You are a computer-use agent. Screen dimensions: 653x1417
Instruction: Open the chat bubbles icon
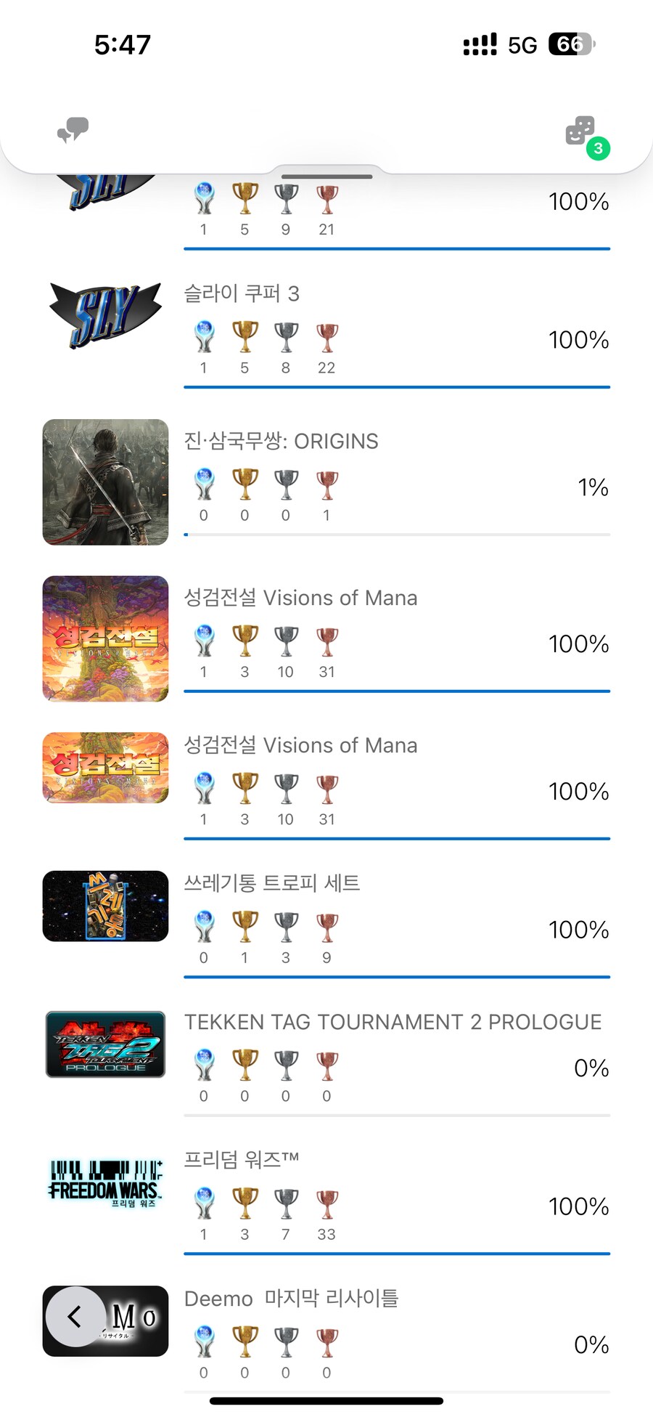73,131
